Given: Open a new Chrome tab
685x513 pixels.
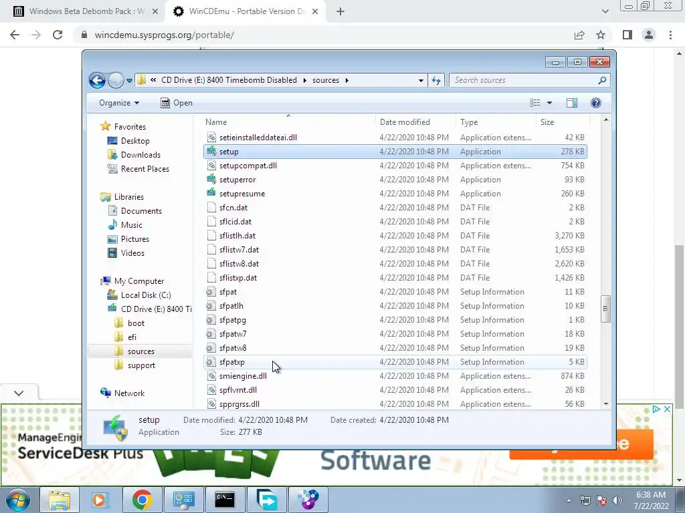Looking at the screenshot, I should coord(340,12).
